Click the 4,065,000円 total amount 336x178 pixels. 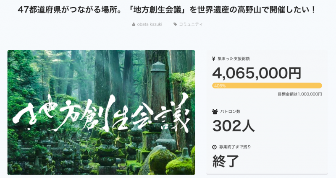[x=257, y=73]
